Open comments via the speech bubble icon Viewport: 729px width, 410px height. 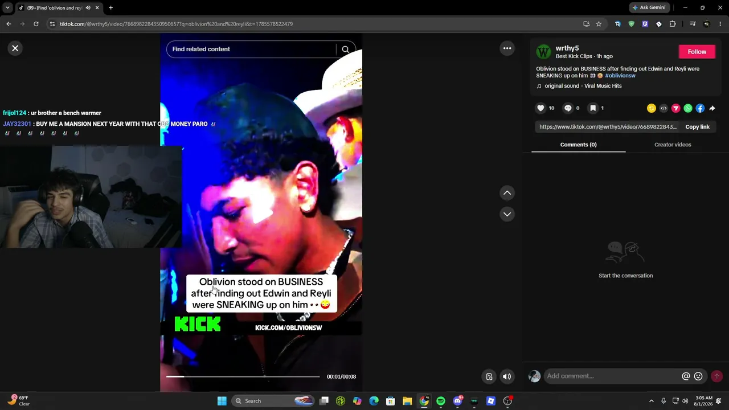[x=568, y=108]
